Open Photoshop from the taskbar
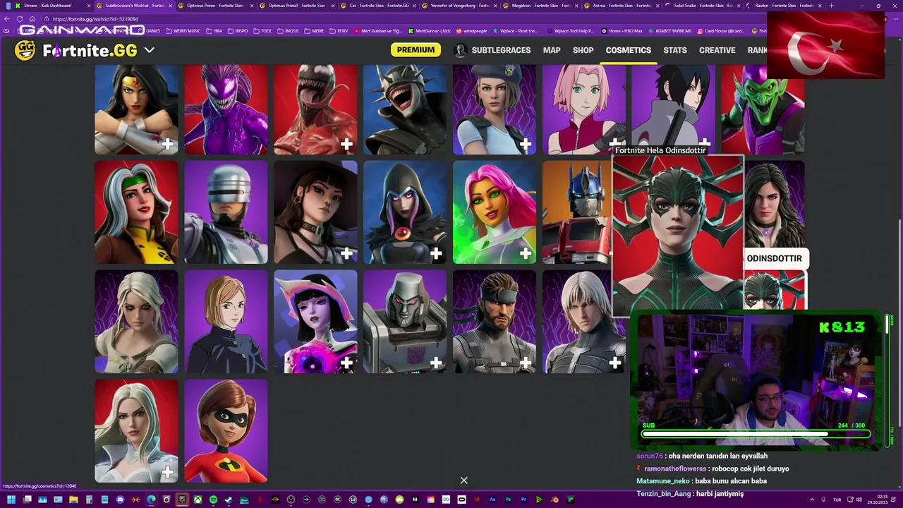Screen dimensions: 903x508 pos(508,500)
